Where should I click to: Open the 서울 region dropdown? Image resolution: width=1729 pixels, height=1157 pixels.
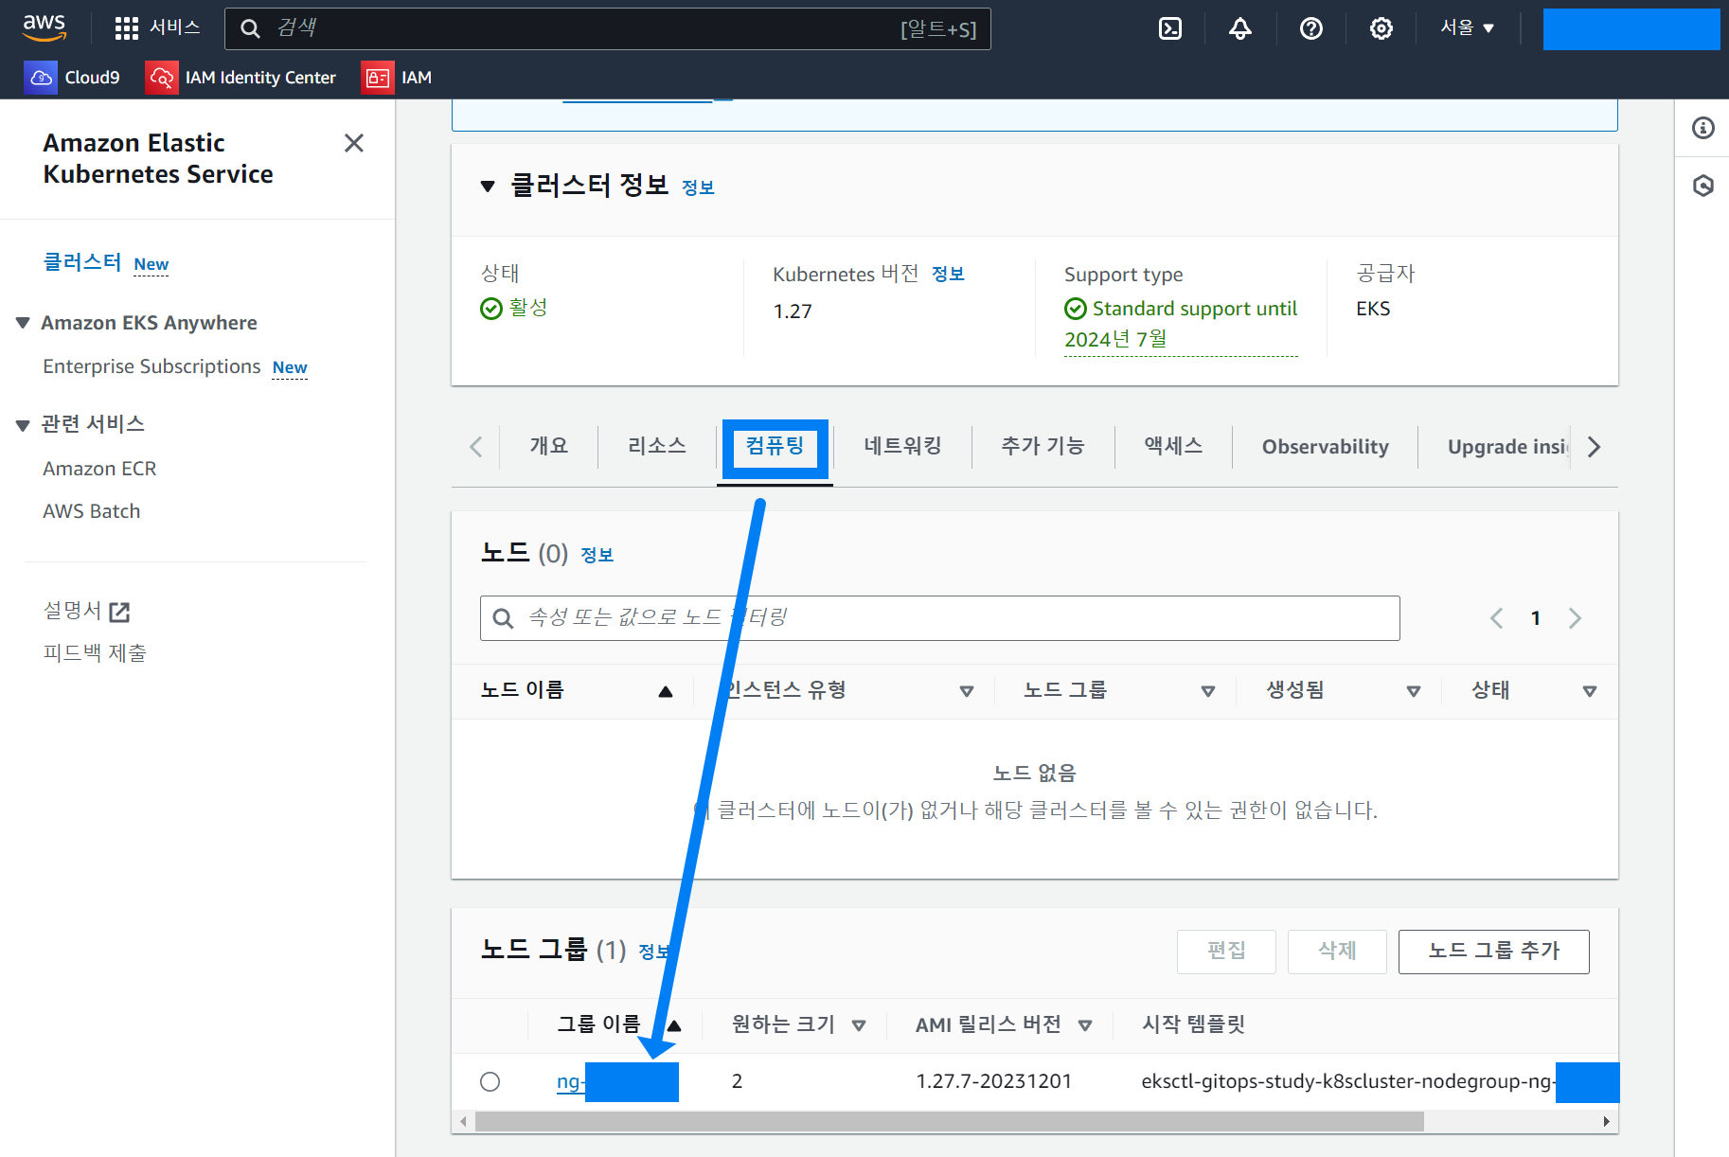(x=1467, y=28)
